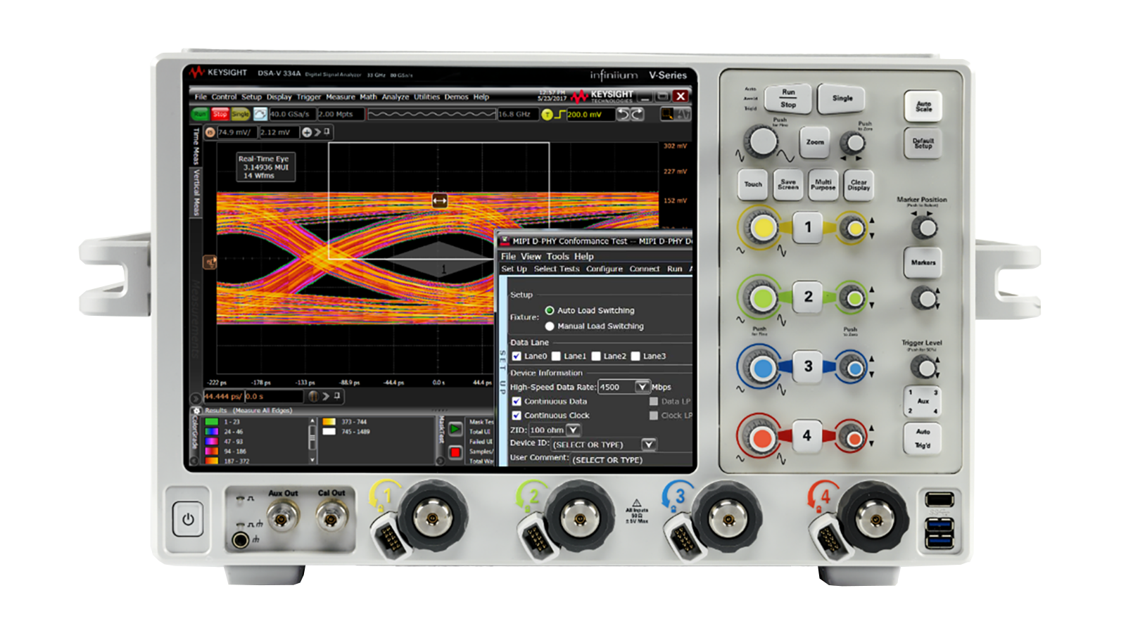Click the Undo arrow in toolbar

point(624,114)
